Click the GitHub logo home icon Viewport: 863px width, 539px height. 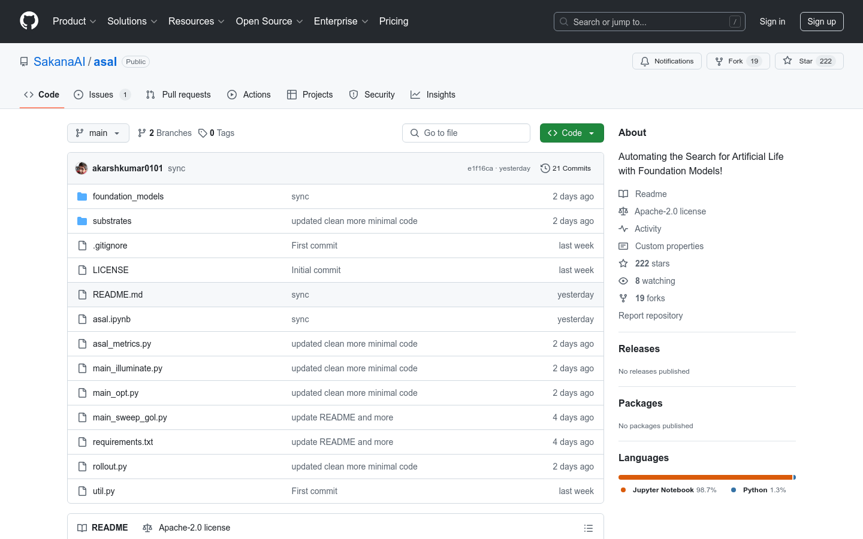(29, 21)
